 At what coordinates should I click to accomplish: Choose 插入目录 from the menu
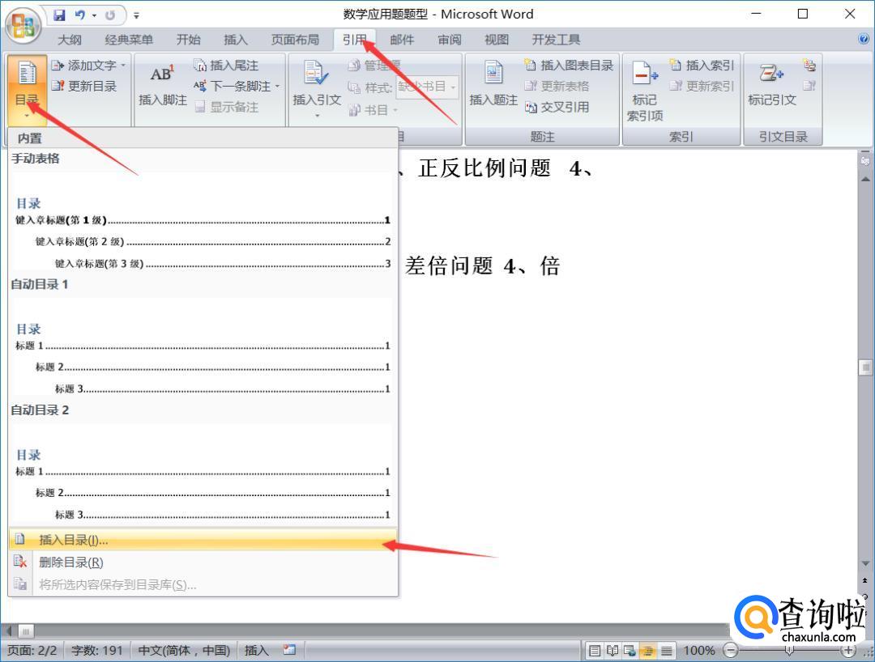[x=73, y=540]
